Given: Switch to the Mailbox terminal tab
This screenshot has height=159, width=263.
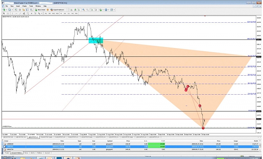Looking at the screenshot, I should click(40, 153).
